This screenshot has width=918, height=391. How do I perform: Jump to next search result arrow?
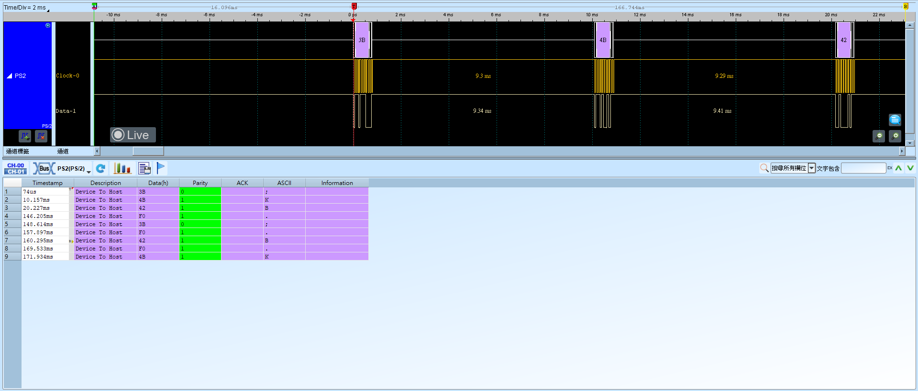[910, 168]
